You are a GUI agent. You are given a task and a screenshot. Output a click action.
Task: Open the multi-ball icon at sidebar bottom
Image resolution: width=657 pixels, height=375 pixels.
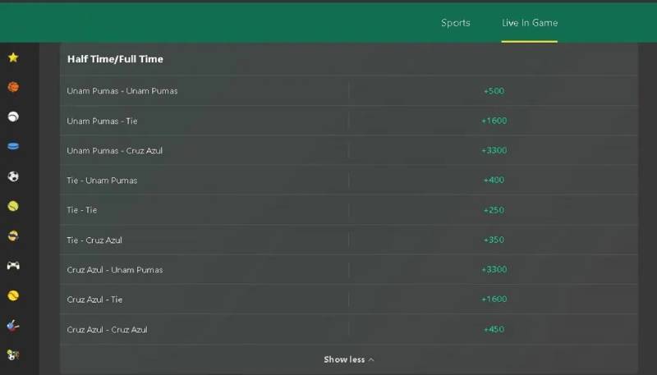[x=13, y=355]
